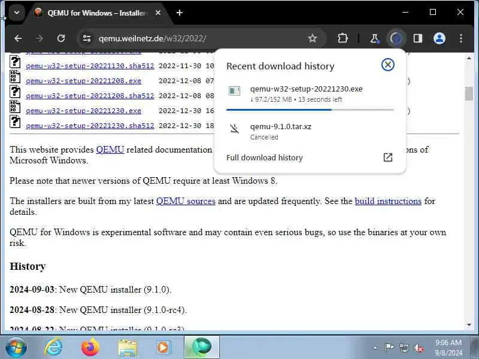Click unknown-file icon beside qemu-w32-setup-20221208.sha512
This screenshot has height=359, width=479.
[15, 92]
